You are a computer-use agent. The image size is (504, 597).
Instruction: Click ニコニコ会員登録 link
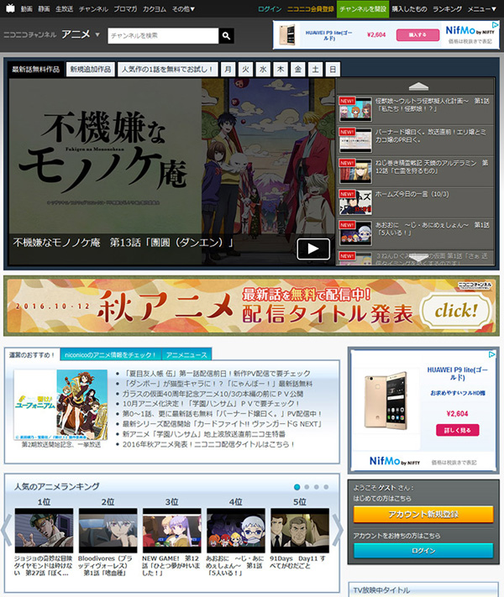[311, 8]
